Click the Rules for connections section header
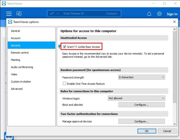 (114, 91)
